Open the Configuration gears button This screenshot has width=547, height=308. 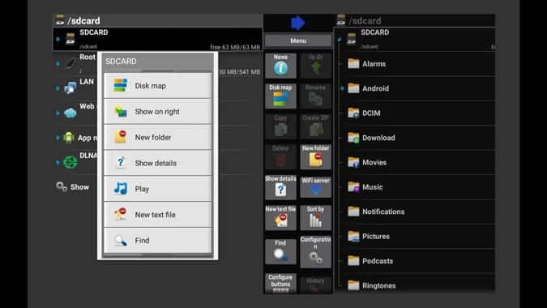coord(316,251)
